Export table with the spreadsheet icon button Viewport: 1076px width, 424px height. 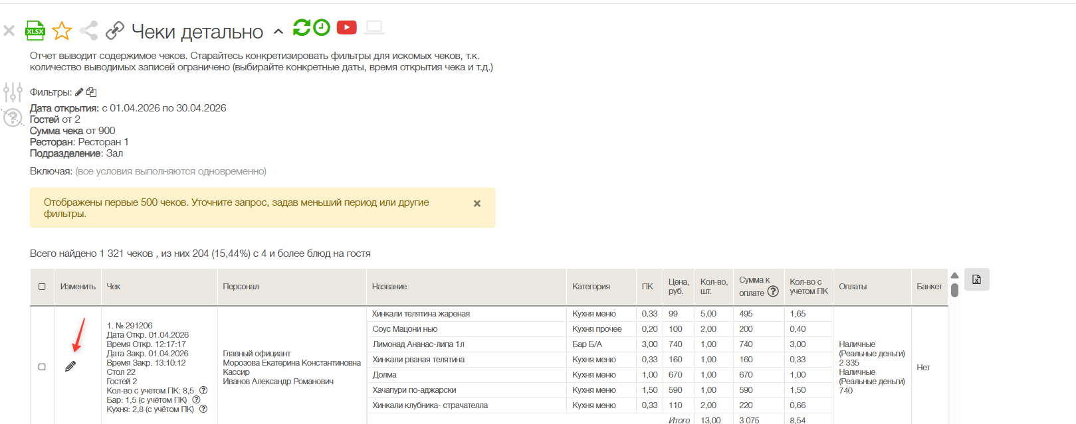click(x=977, y=279)
